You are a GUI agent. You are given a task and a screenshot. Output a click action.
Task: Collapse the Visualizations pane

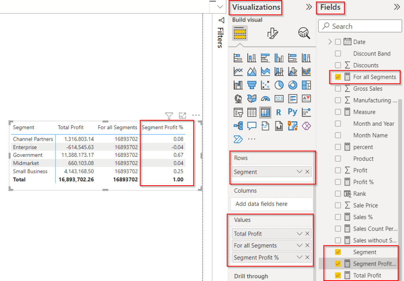point(309,7)
